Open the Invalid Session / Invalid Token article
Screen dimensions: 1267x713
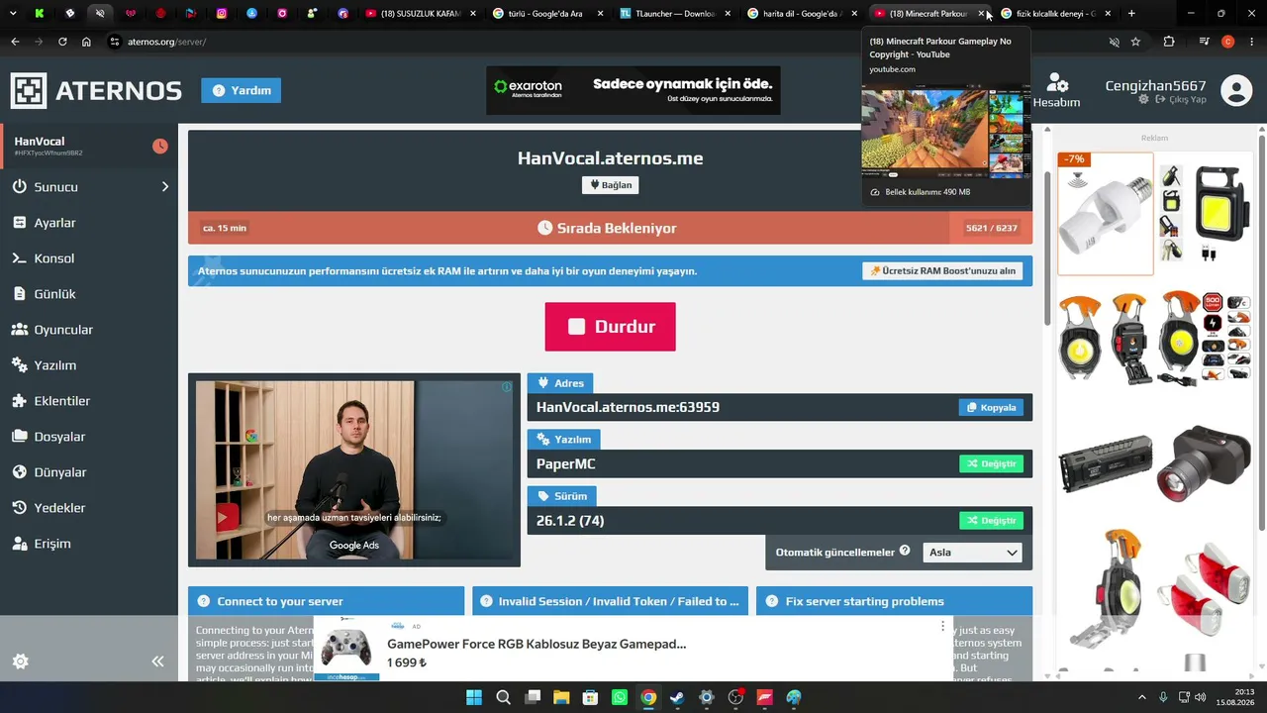tap(610, 601)
